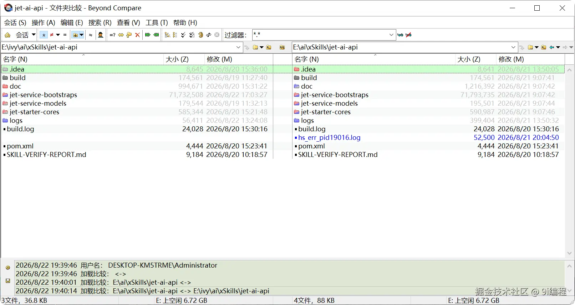Open the 会话 (S) menu

(x=15, y=23)
